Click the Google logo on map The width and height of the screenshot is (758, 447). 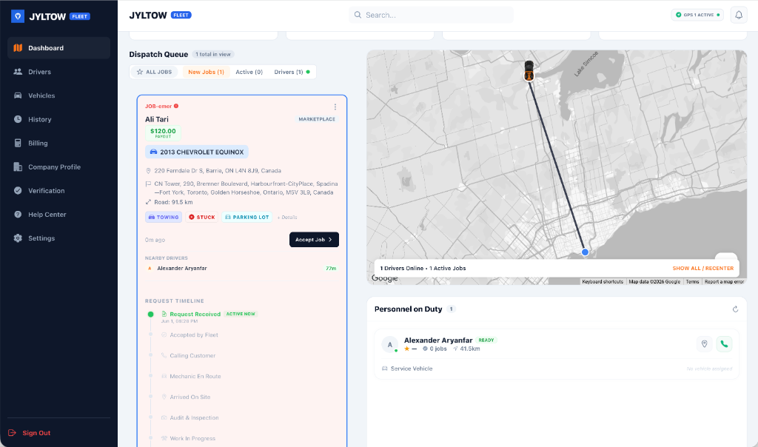pos(385,278)
